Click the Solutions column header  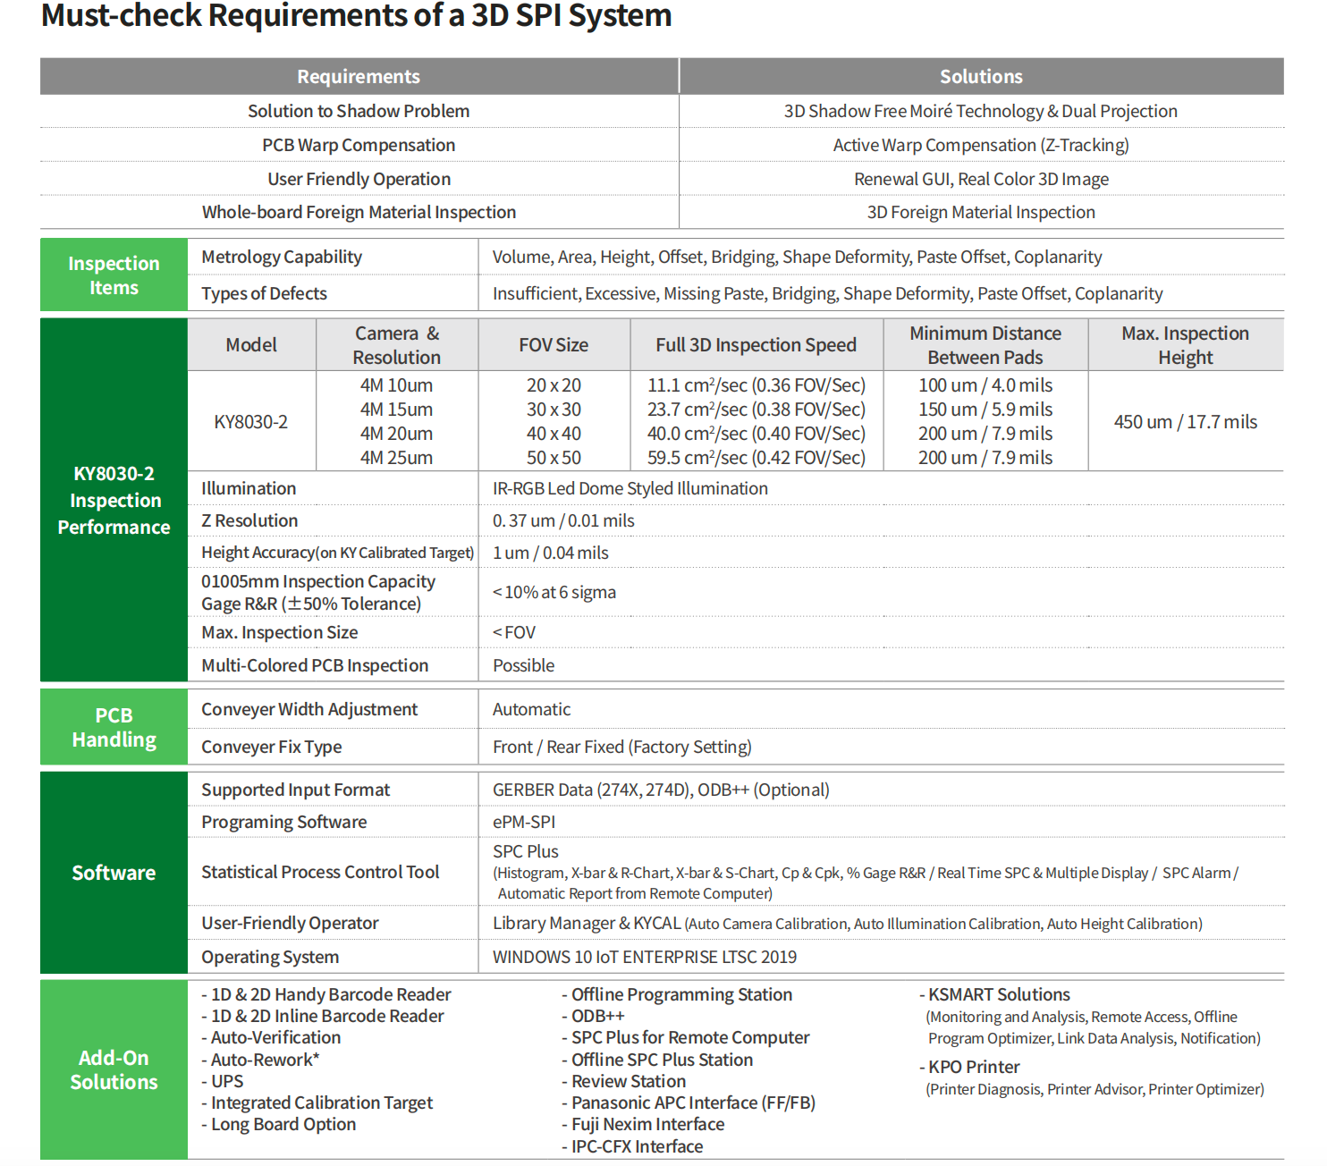pyautogui.click(x=981, y=77)
